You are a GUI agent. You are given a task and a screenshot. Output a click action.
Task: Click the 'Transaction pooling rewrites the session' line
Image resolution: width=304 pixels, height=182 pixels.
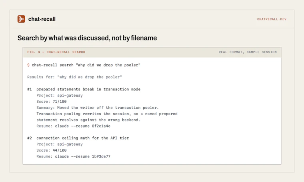[x=107, y=114]
